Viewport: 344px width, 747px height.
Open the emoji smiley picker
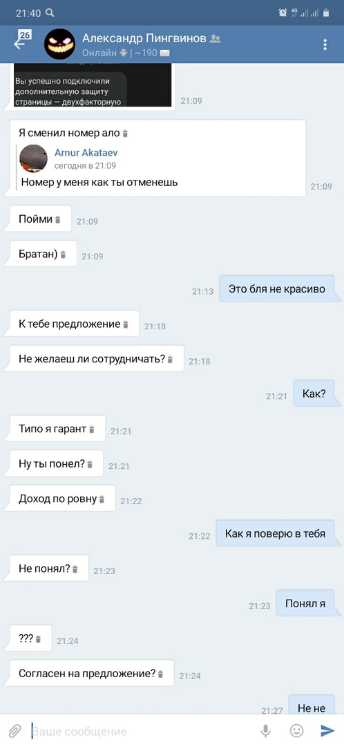coord(296,730)
